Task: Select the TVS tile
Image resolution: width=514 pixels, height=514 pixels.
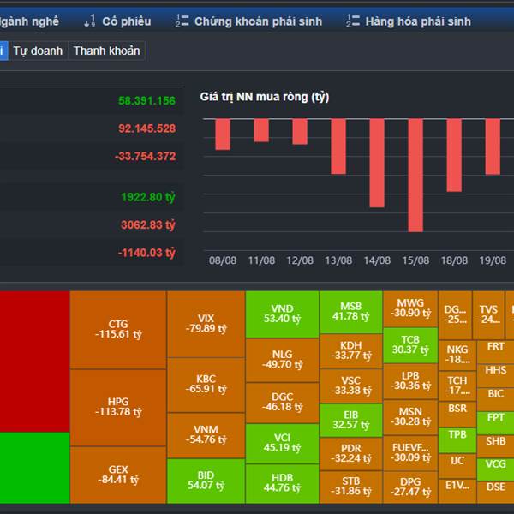Action: point(488,314)
